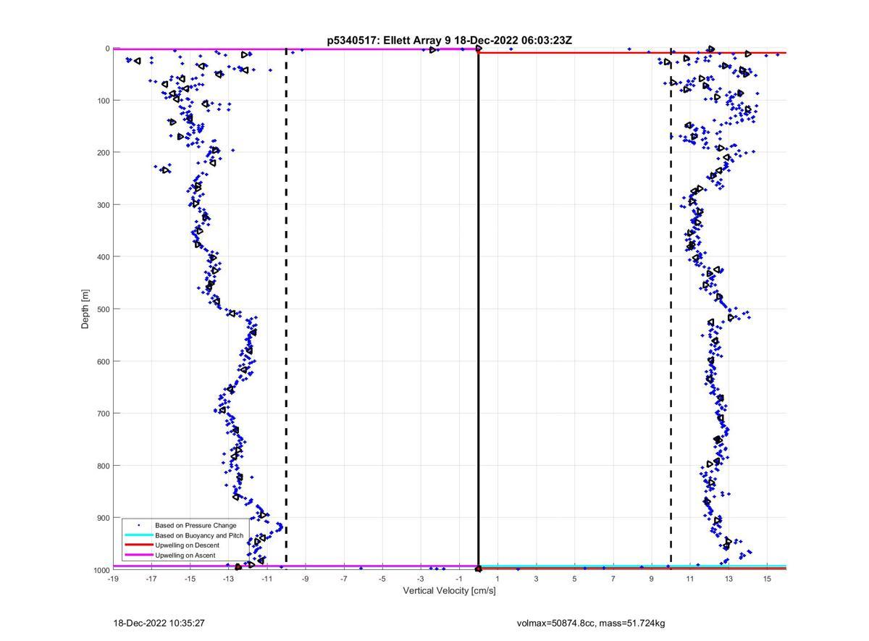The image size is (869, 641).
Task: Click velocity tick label '1'
Action: (498, 579)
